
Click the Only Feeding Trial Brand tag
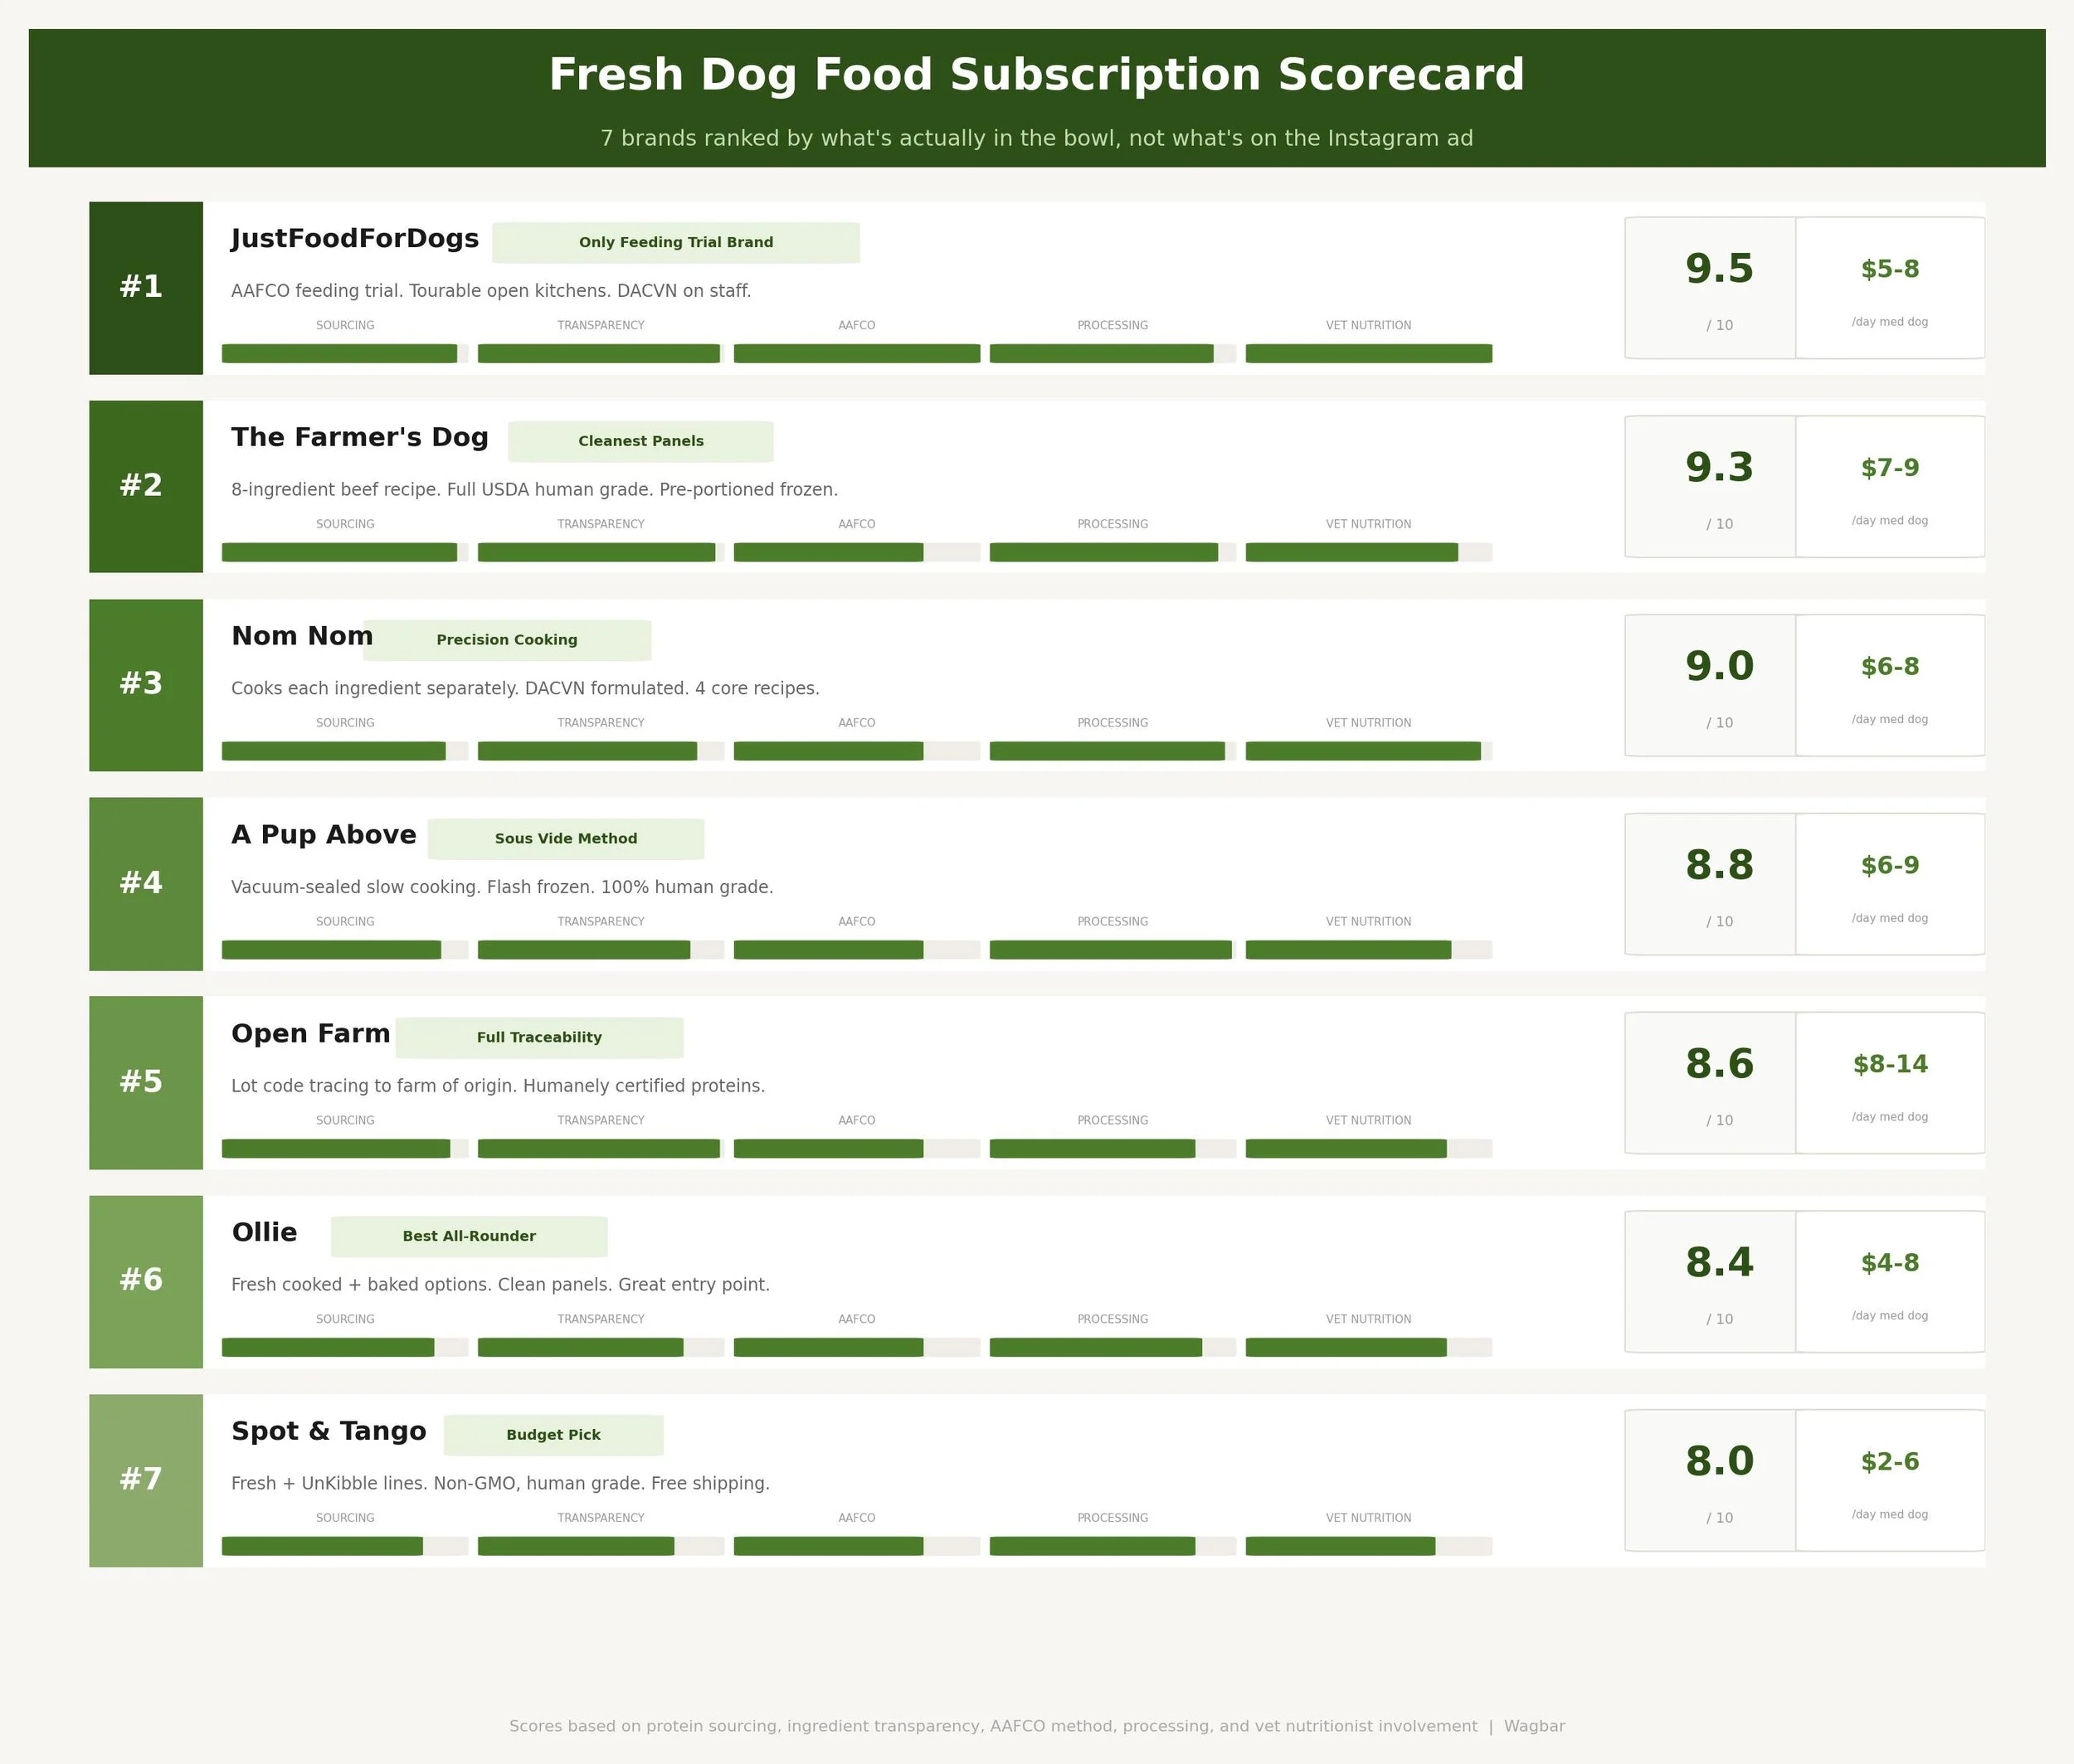point(675,243)
